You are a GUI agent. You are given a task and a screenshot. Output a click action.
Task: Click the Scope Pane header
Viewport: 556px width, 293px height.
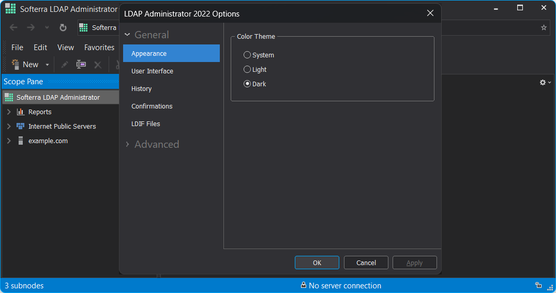point(61,82)
